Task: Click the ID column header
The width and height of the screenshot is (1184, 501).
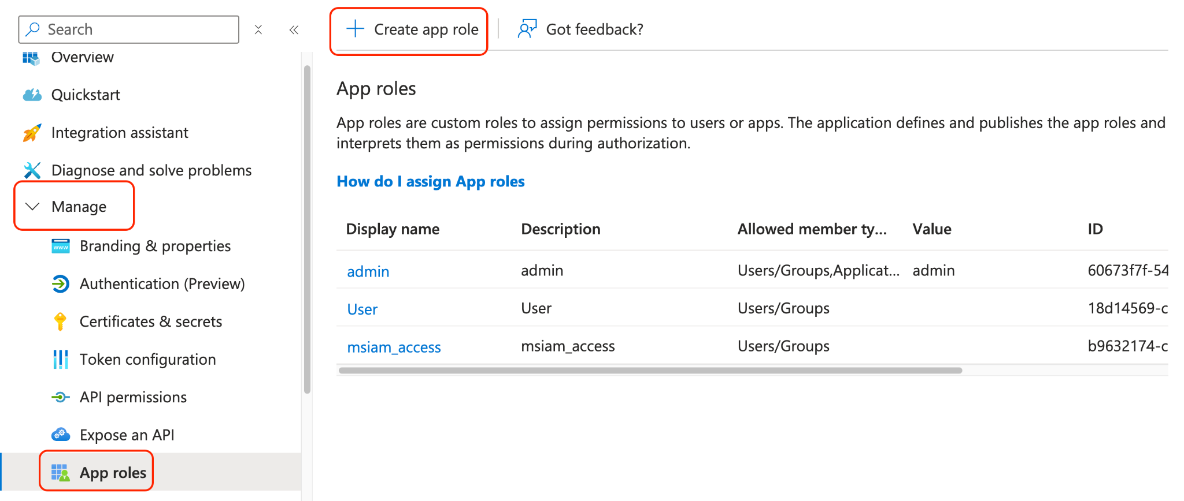Action: point(1095,229)
